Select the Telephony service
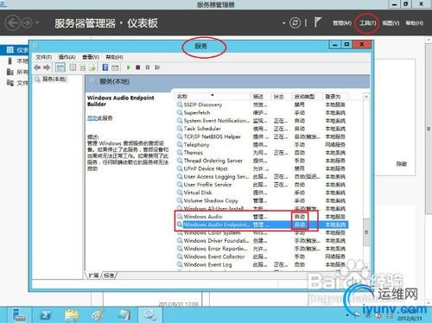432x323 pixels. click(x=196, y=144)
